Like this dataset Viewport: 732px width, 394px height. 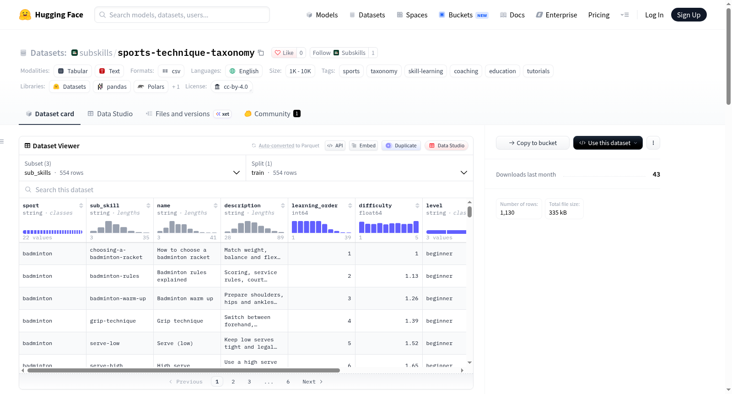284,53
